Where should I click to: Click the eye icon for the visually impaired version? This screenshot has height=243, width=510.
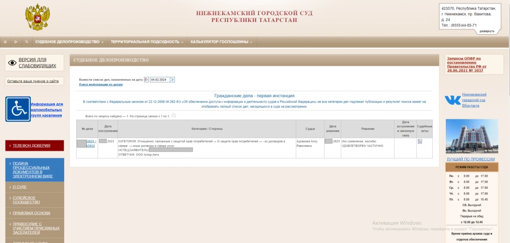(12, 63)
